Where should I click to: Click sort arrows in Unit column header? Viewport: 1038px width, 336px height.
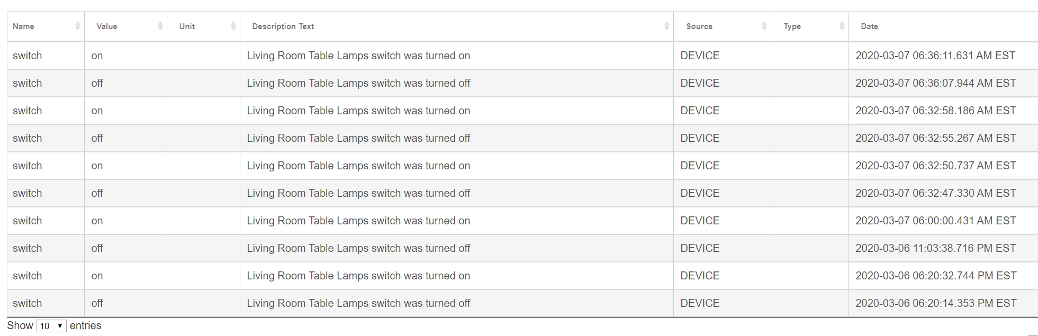point(233,26)
